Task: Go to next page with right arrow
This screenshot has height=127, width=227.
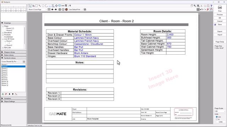Action: [x=56, y=10]
